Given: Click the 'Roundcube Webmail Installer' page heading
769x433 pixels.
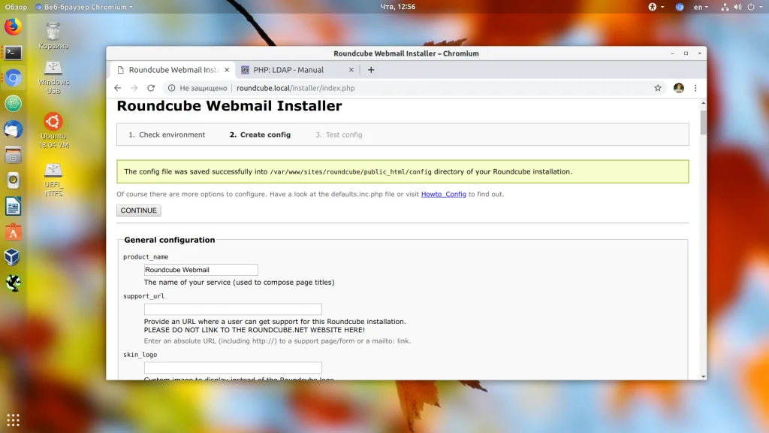Looking at the screenshot, I should 229,105.
